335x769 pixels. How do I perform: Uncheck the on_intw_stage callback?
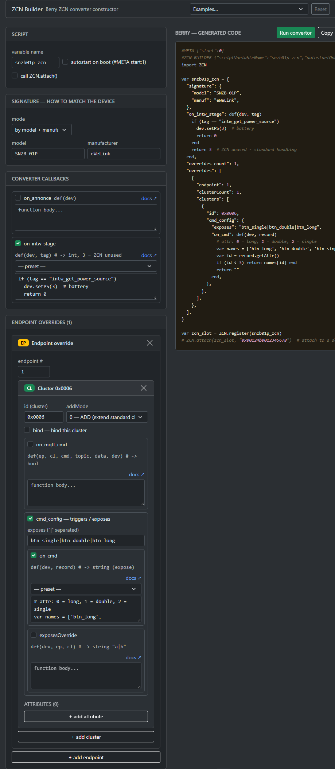(18, 243)
